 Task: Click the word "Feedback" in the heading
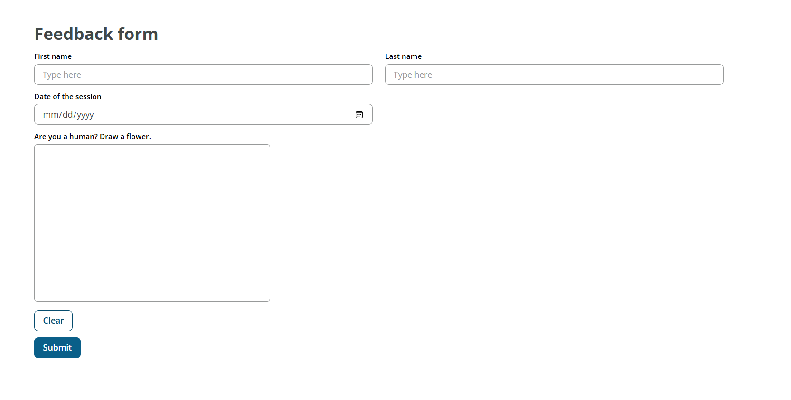[74, 34]
